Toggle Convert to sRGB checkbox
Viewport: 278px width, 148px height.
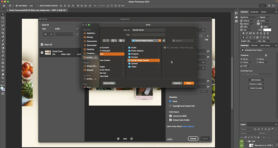171,116
